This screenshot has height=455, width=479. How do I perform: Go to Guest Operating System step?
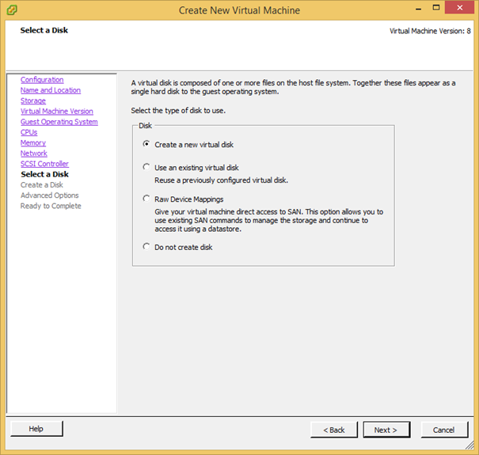59,122
